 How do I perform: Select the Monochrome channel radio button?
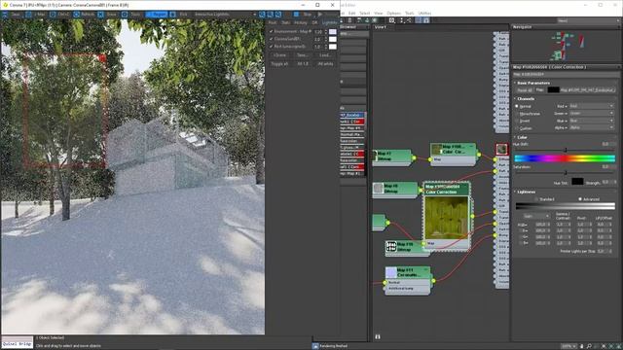[517, 114]
